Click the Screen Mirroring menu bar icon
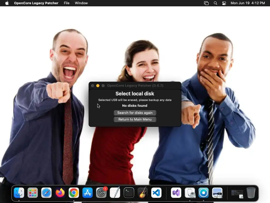270x203 pixels. click(206, 3)
